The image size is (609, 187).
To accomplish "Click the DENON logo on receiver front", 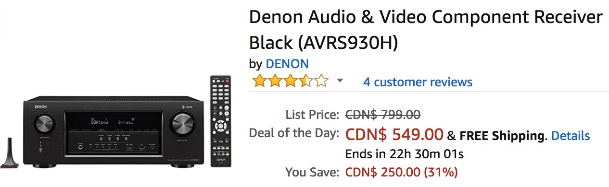I will [x=40, y=105].
